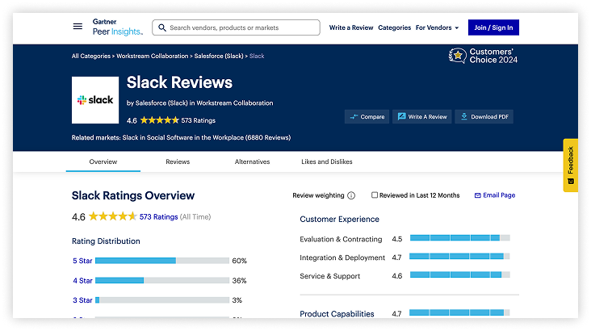Go to All Categories breadcrumb
This screenshot has height=331, width=591.
(x=91, y=56)
